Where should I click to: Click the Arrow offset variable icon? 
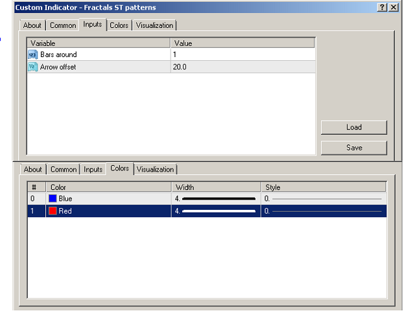pyautogui.click(x=33, y=67)
